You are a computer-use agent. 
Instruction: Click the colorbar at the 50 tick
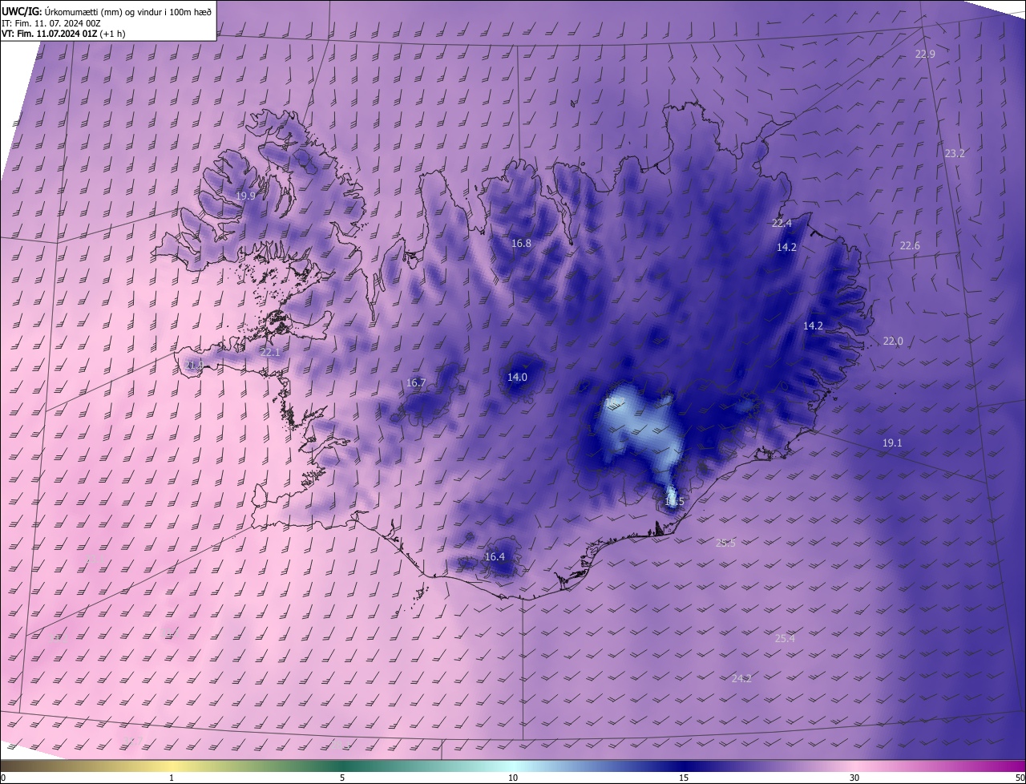coord(1020,778)
